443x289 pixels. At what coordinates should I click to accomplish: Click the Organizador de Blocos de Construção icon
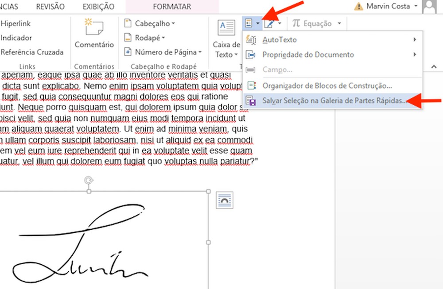(x=251, y=85)
